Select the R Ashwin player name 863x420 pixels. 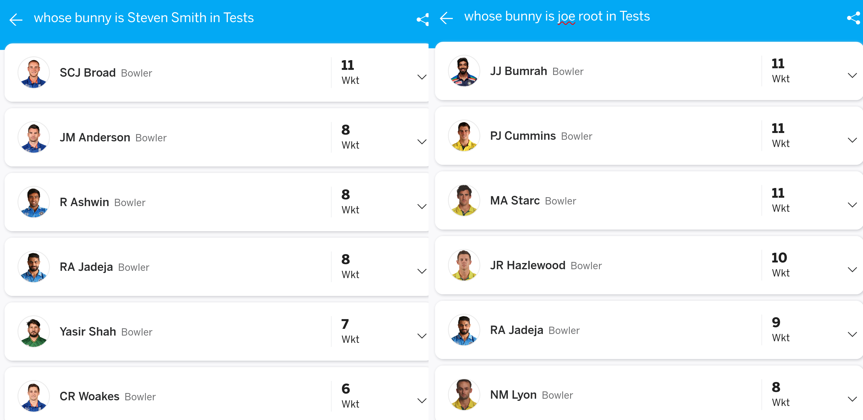84,202
